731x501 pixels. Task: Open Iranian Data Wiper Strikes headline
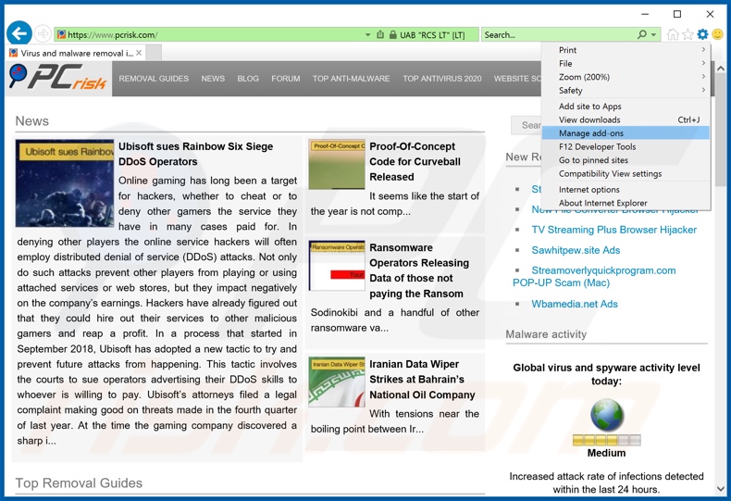click(x=422, y=380)
